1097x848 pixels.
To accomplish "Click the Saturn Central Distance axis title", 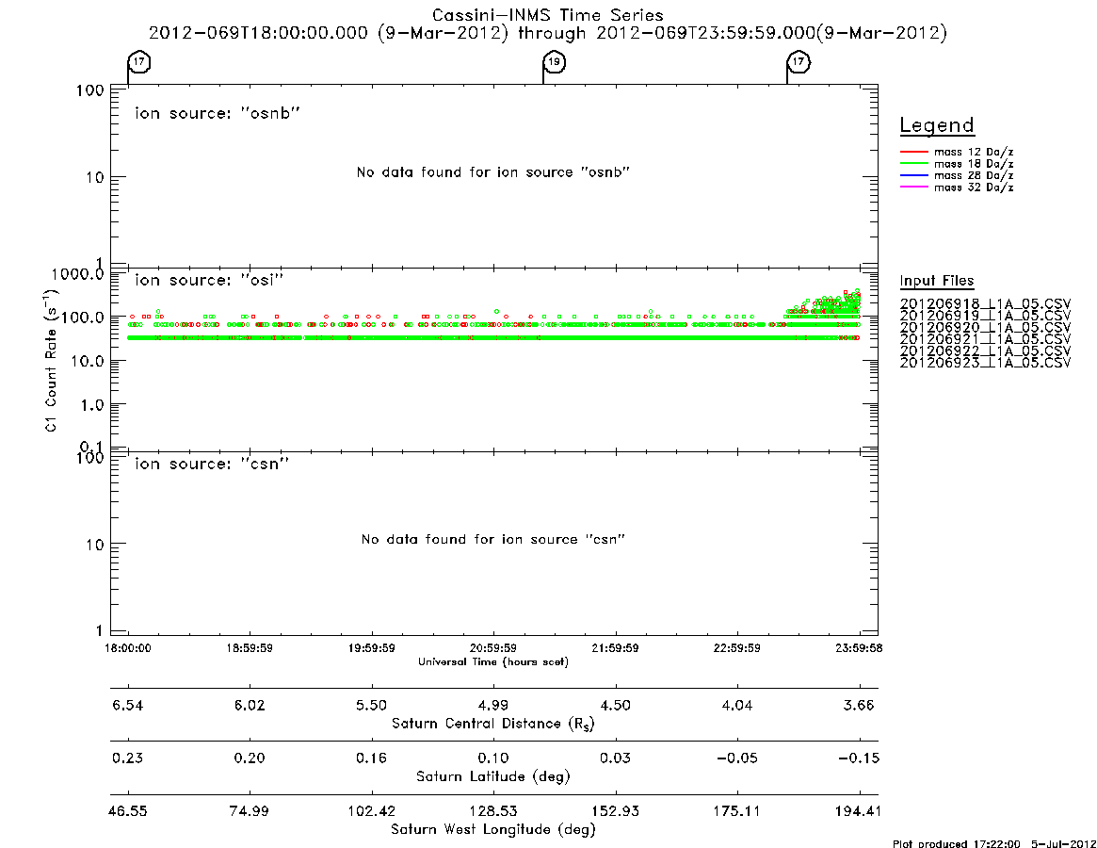I will (493, 724).
